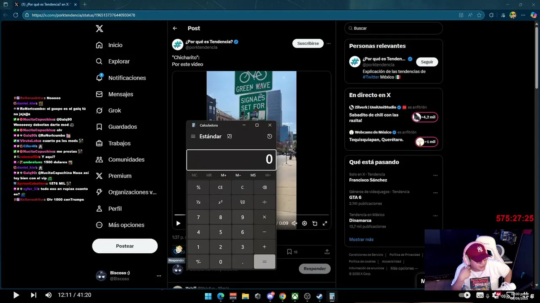Open Steam from the taskbar

(320, 296)
